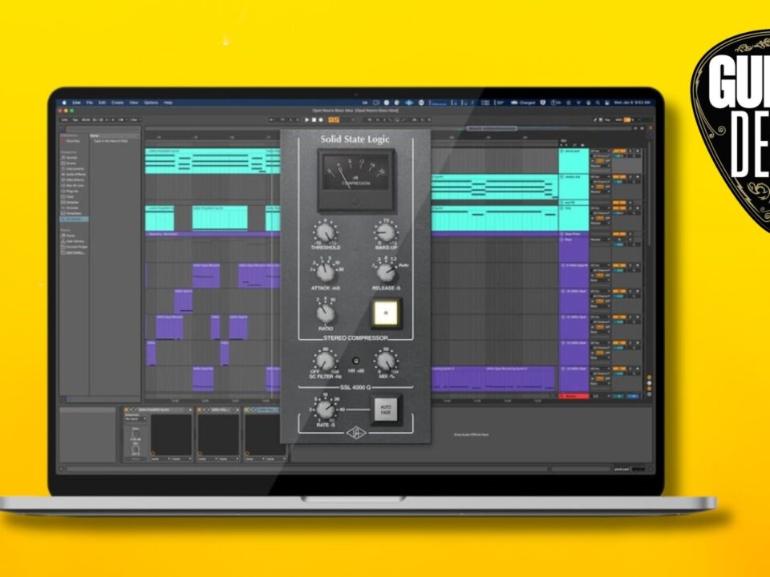Click the Sounds category icon in the browser
Viewport: 770px width, 577px height.
64,157
